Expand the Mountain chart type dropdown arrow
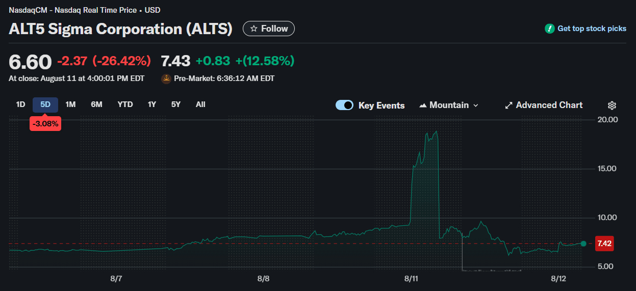 pyautogui.click(x=476, y=105)
